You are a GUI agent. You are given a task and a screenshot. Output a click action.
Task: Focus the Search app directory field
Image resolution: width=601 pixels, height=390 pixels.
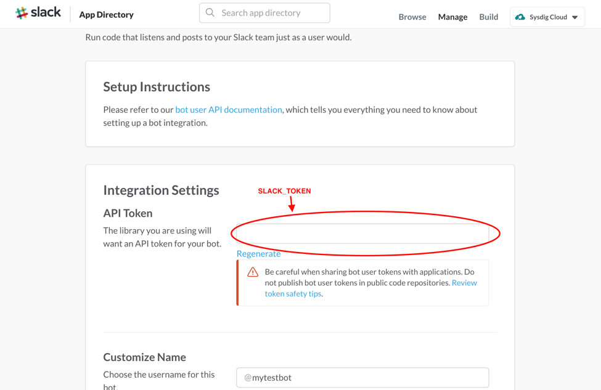point(264,13)
